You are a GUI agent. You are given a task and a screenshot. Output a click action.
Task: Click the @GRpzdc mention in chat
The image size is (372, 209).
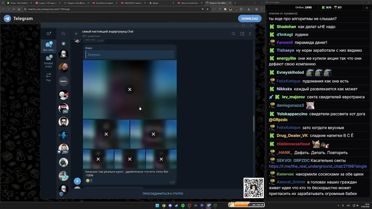pos(278,120)
